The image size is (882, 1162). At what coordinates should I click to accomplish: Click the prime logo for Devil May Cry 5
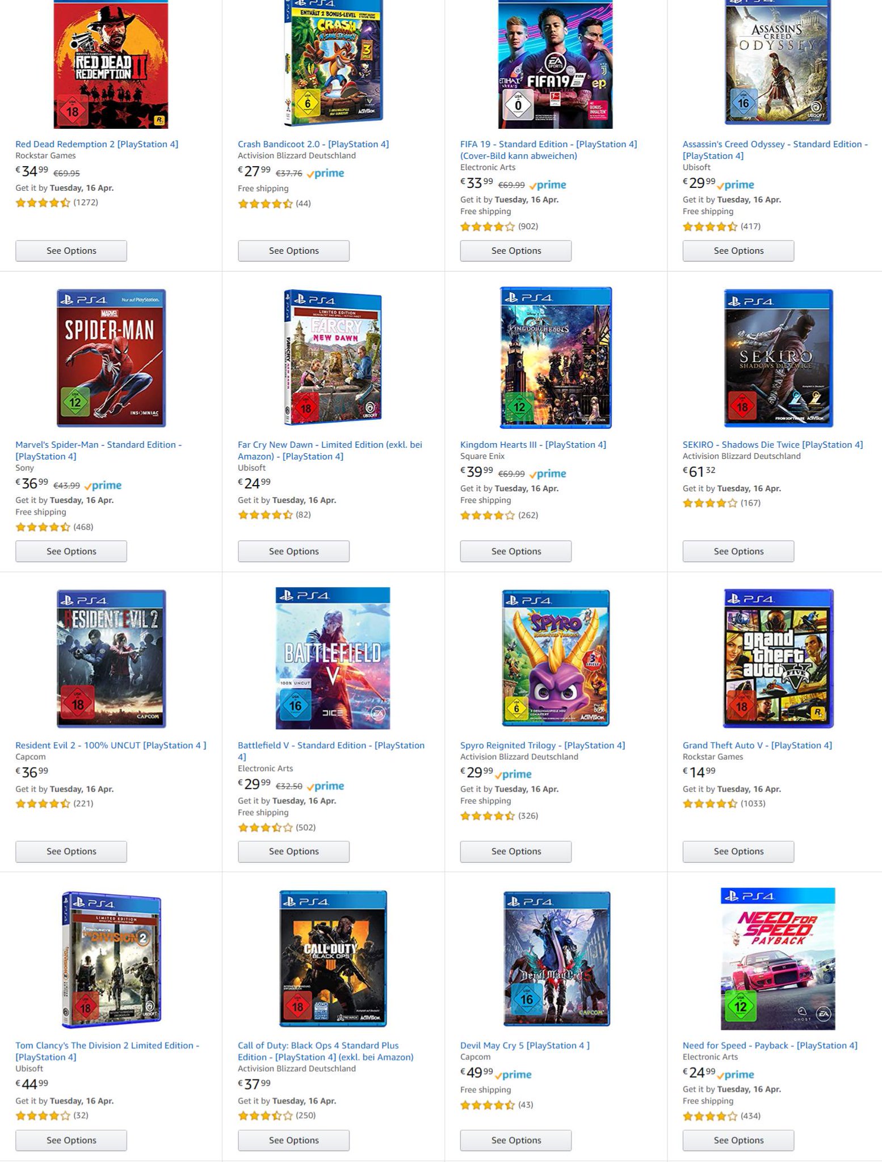(x=513, y=1075)
